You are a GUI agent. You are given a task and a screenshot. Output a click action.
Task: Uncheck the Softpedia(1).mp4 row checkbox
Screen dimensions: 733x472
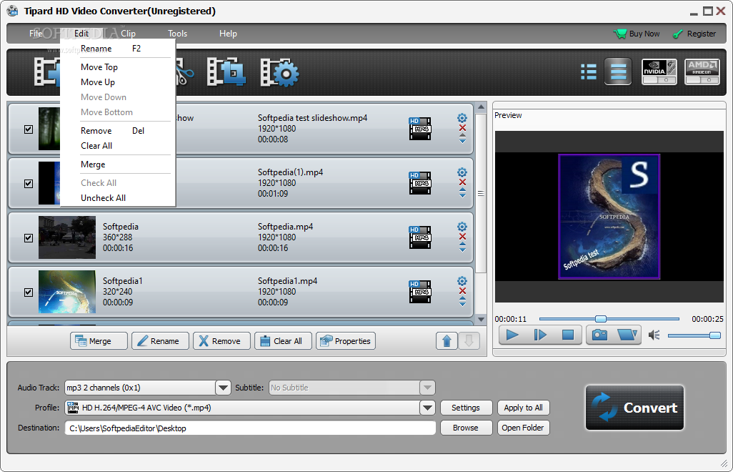[29, 183]
